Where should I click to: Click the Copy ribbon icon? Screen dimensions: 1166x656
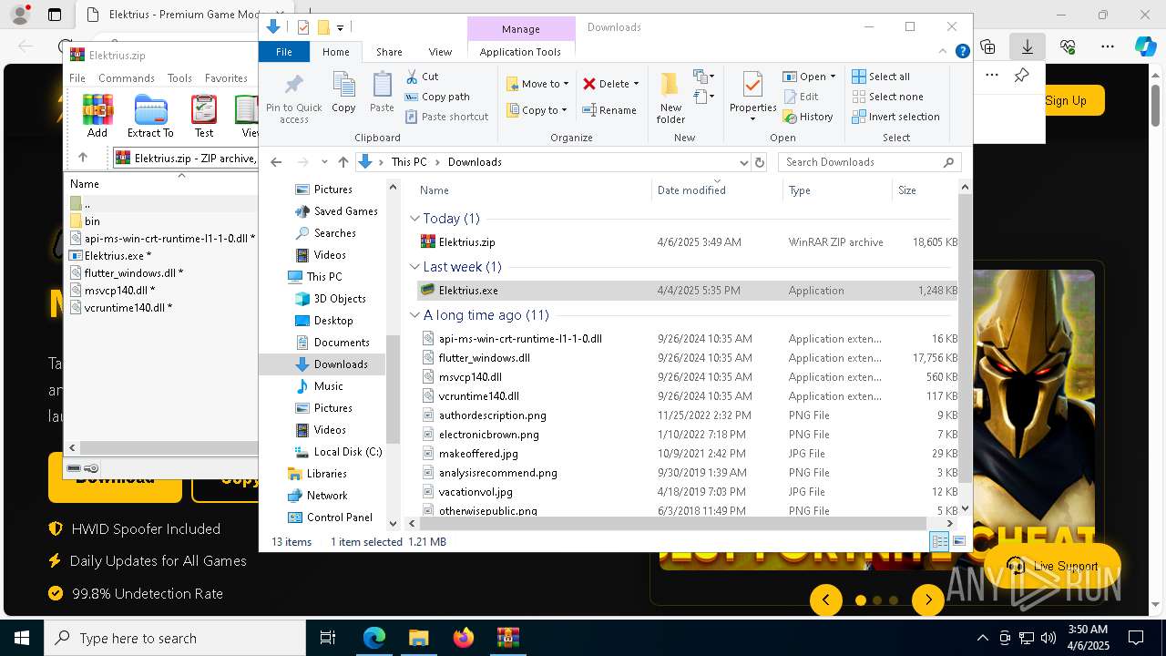(343, 93)
